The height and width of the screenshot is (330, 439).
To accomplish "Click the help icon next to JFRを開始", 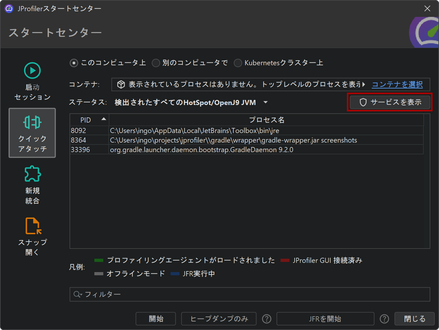I will (384, 319).
